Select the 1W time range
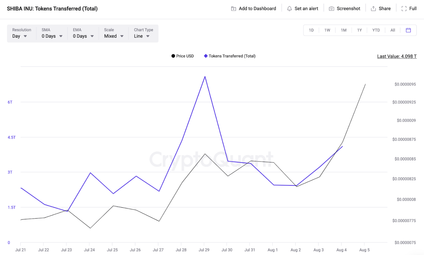This screenshot has height=255, width=424. coord(327,30)
